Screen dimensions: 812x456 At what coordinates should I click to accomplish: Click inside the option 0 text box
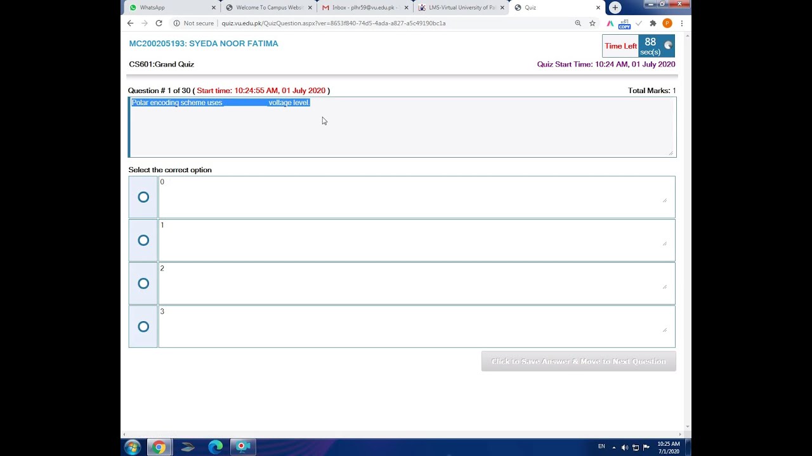pos(417,197)
